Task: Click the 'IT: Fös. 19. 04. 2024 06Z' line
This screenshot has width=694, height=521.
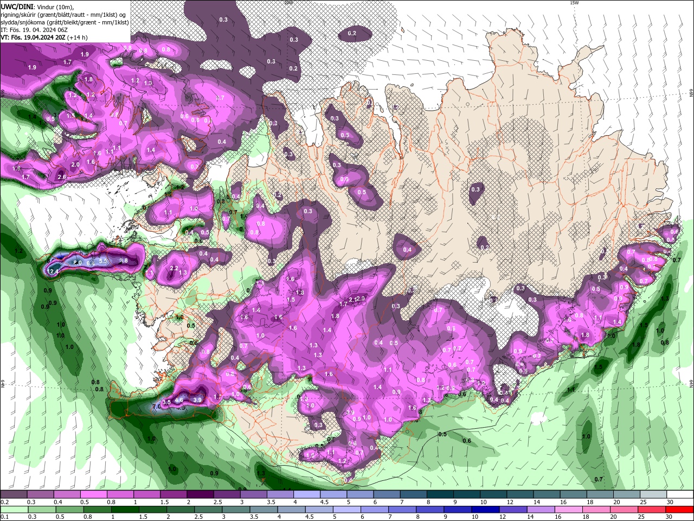Action: pyautogui.click(x=34, y=30)
